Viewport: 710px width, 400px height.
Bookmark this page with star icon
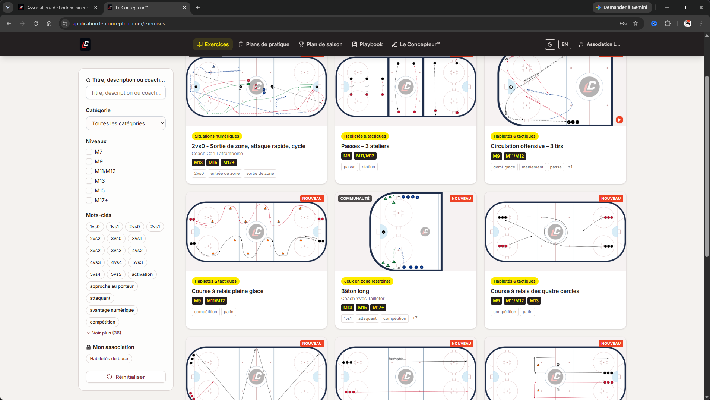pos(635,23)
